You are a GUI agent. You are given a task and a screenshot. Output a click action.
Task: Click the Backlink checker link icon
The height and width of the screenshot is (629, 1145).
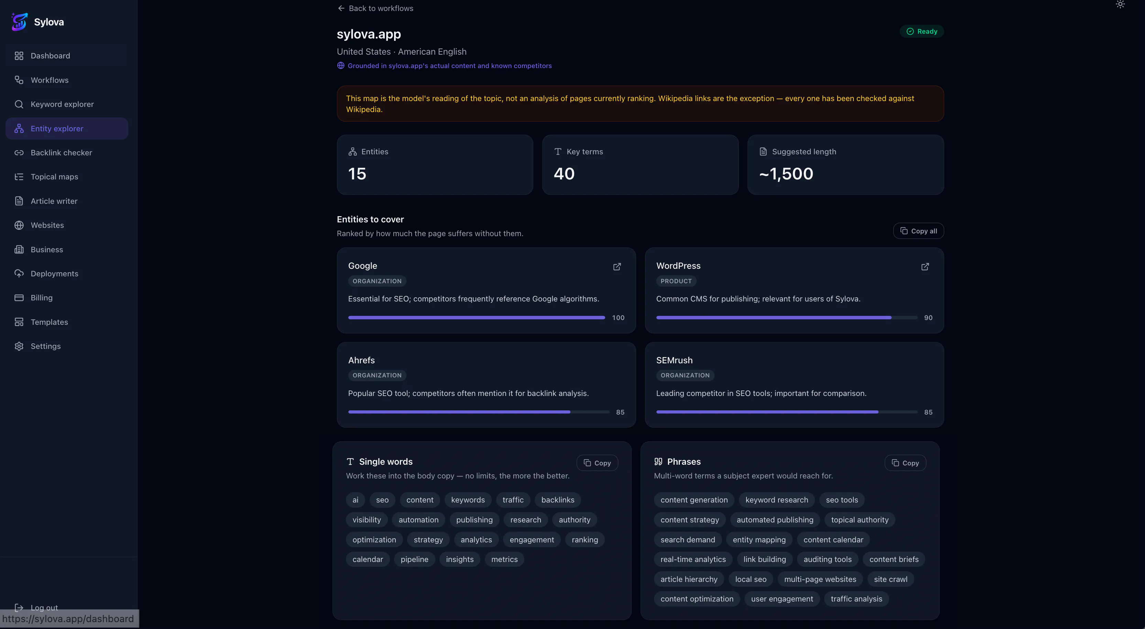19,152
